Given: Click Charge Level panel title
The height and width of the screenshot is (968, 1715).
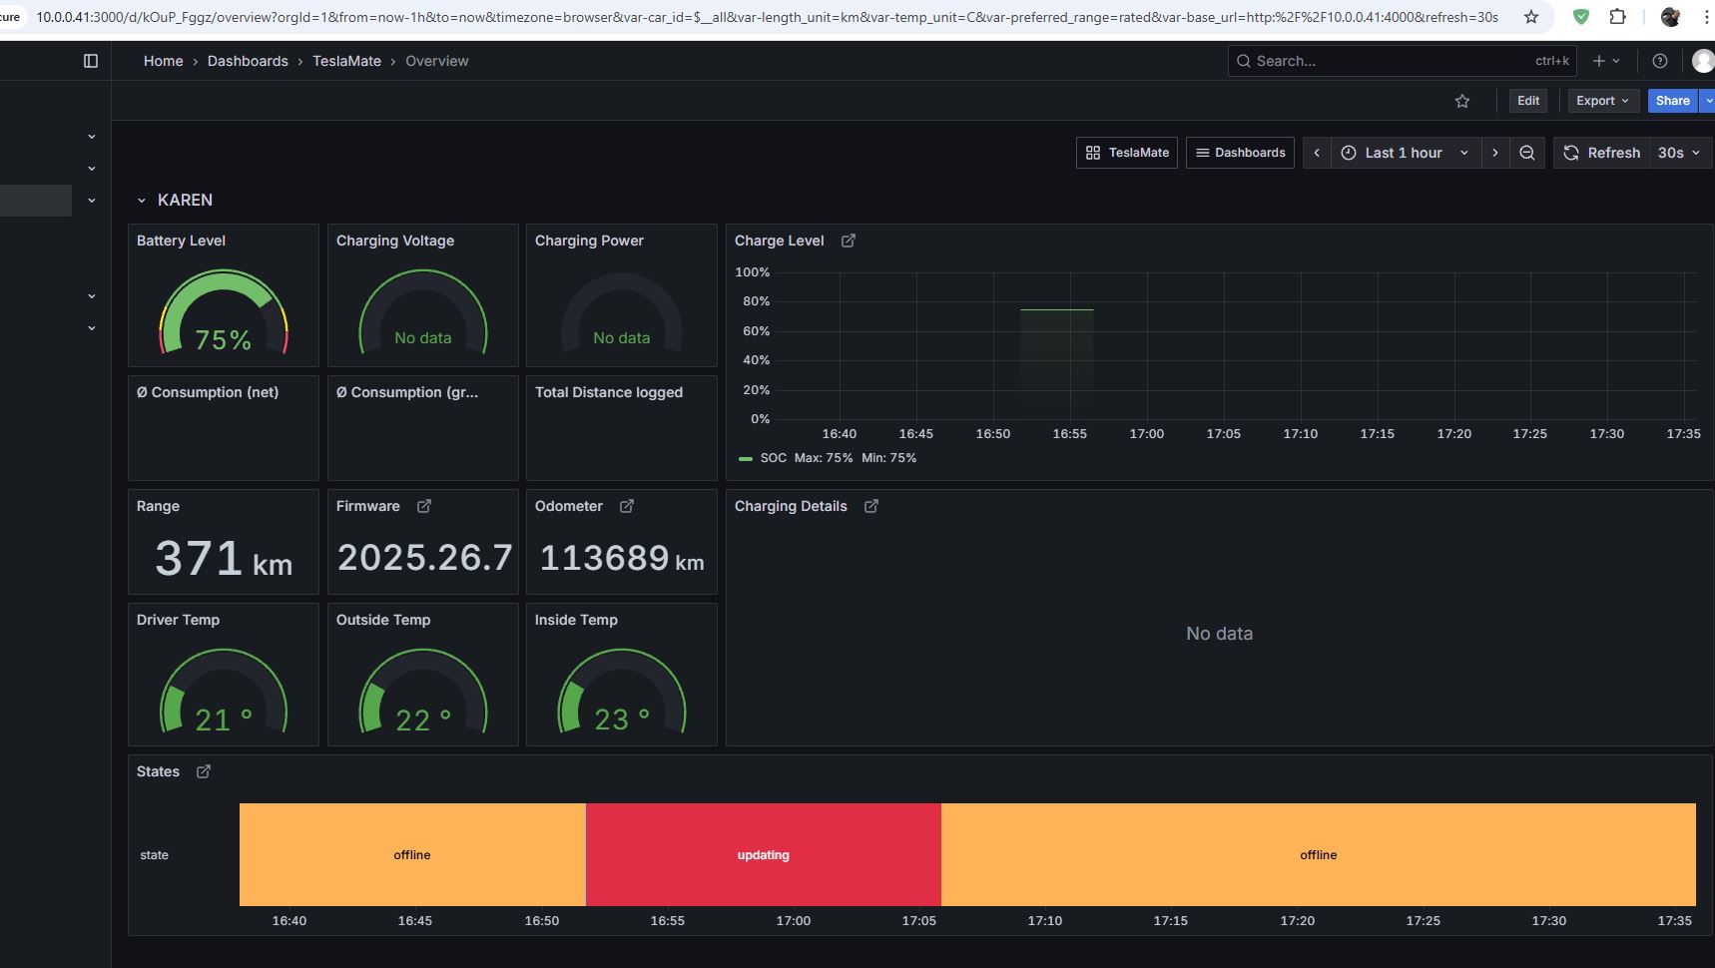Looking at the screenshot, I should point(780,241).
